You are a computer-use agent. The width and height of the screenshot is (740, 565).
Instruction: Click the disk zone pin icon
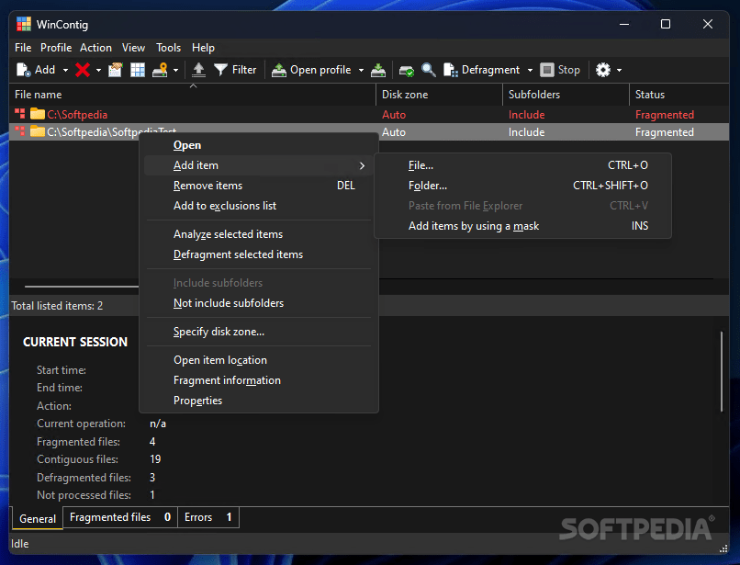point(160,70)
